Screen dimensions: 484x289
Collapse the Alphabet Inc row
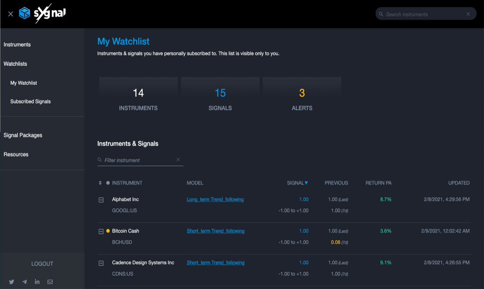[x=101, y=200]
